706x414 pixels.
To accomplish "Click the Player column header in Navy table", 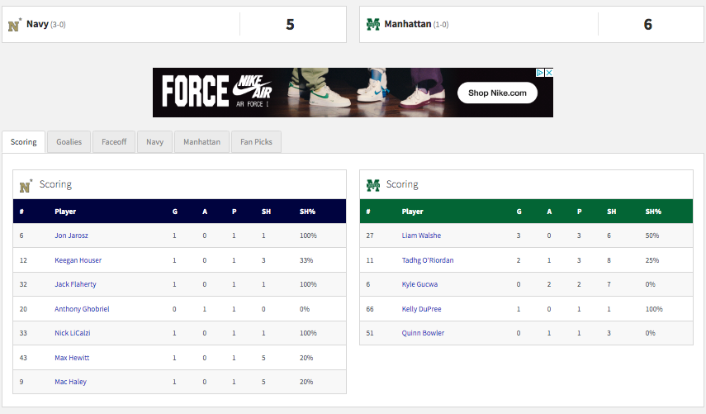I will click(65, 212).
